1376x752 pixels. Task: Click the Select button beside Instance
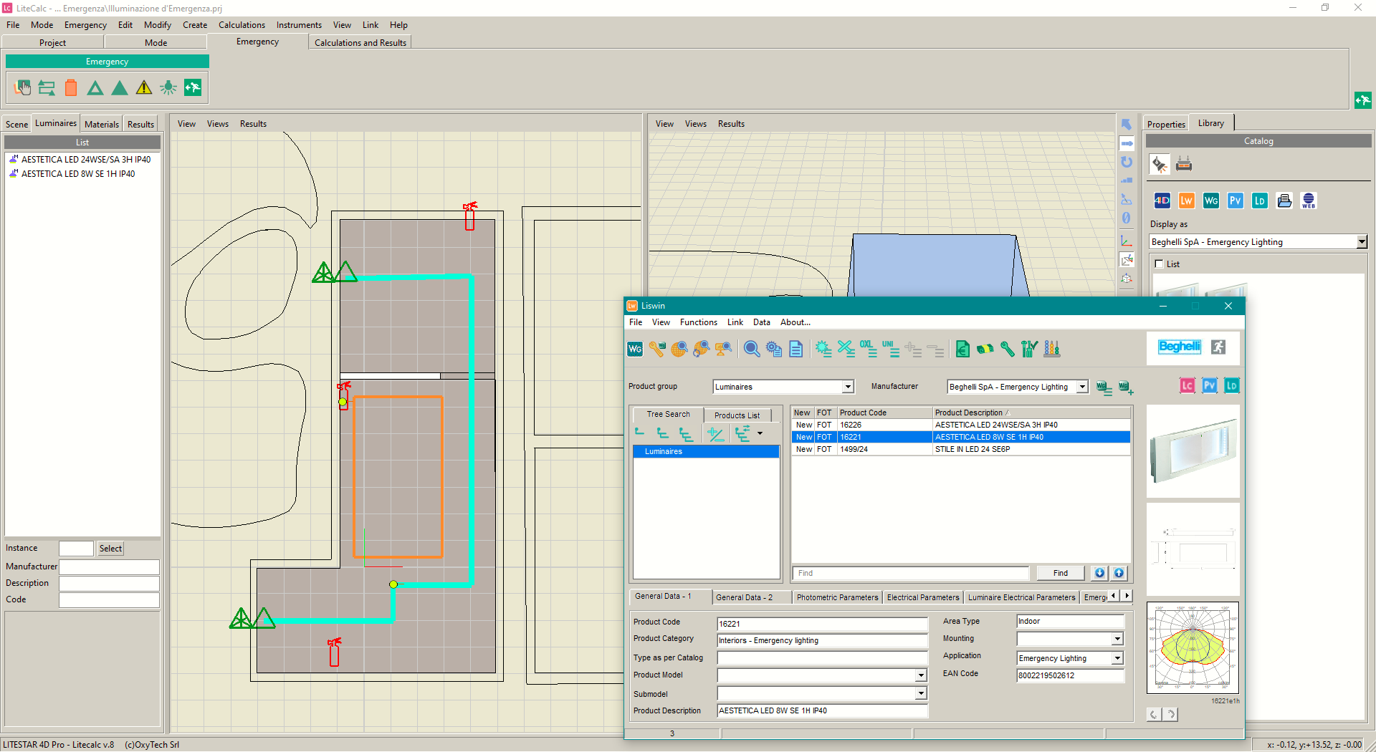tap(110, 549)
